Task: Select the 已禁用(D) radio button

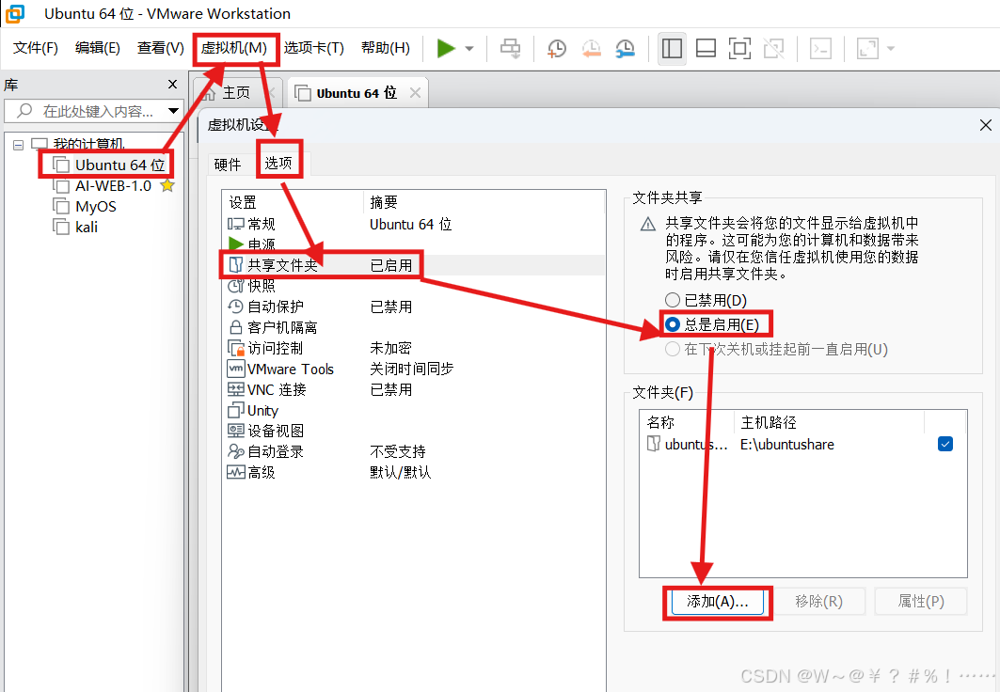Action: click(x=673, y=300)
